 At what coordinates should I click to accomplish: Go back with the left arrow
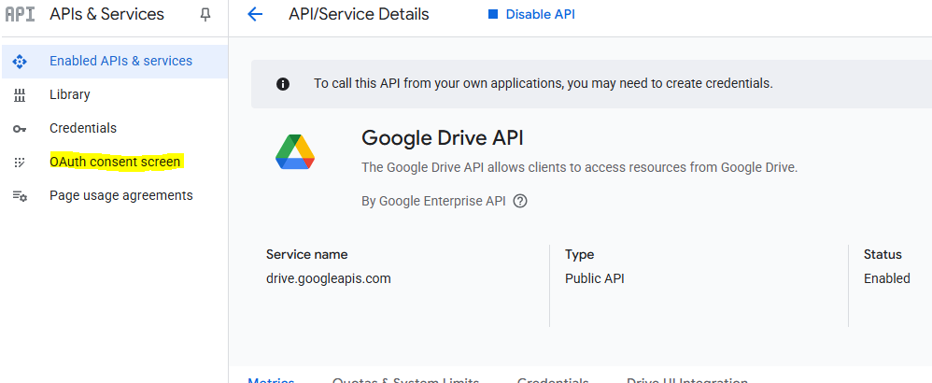point(254,14)
